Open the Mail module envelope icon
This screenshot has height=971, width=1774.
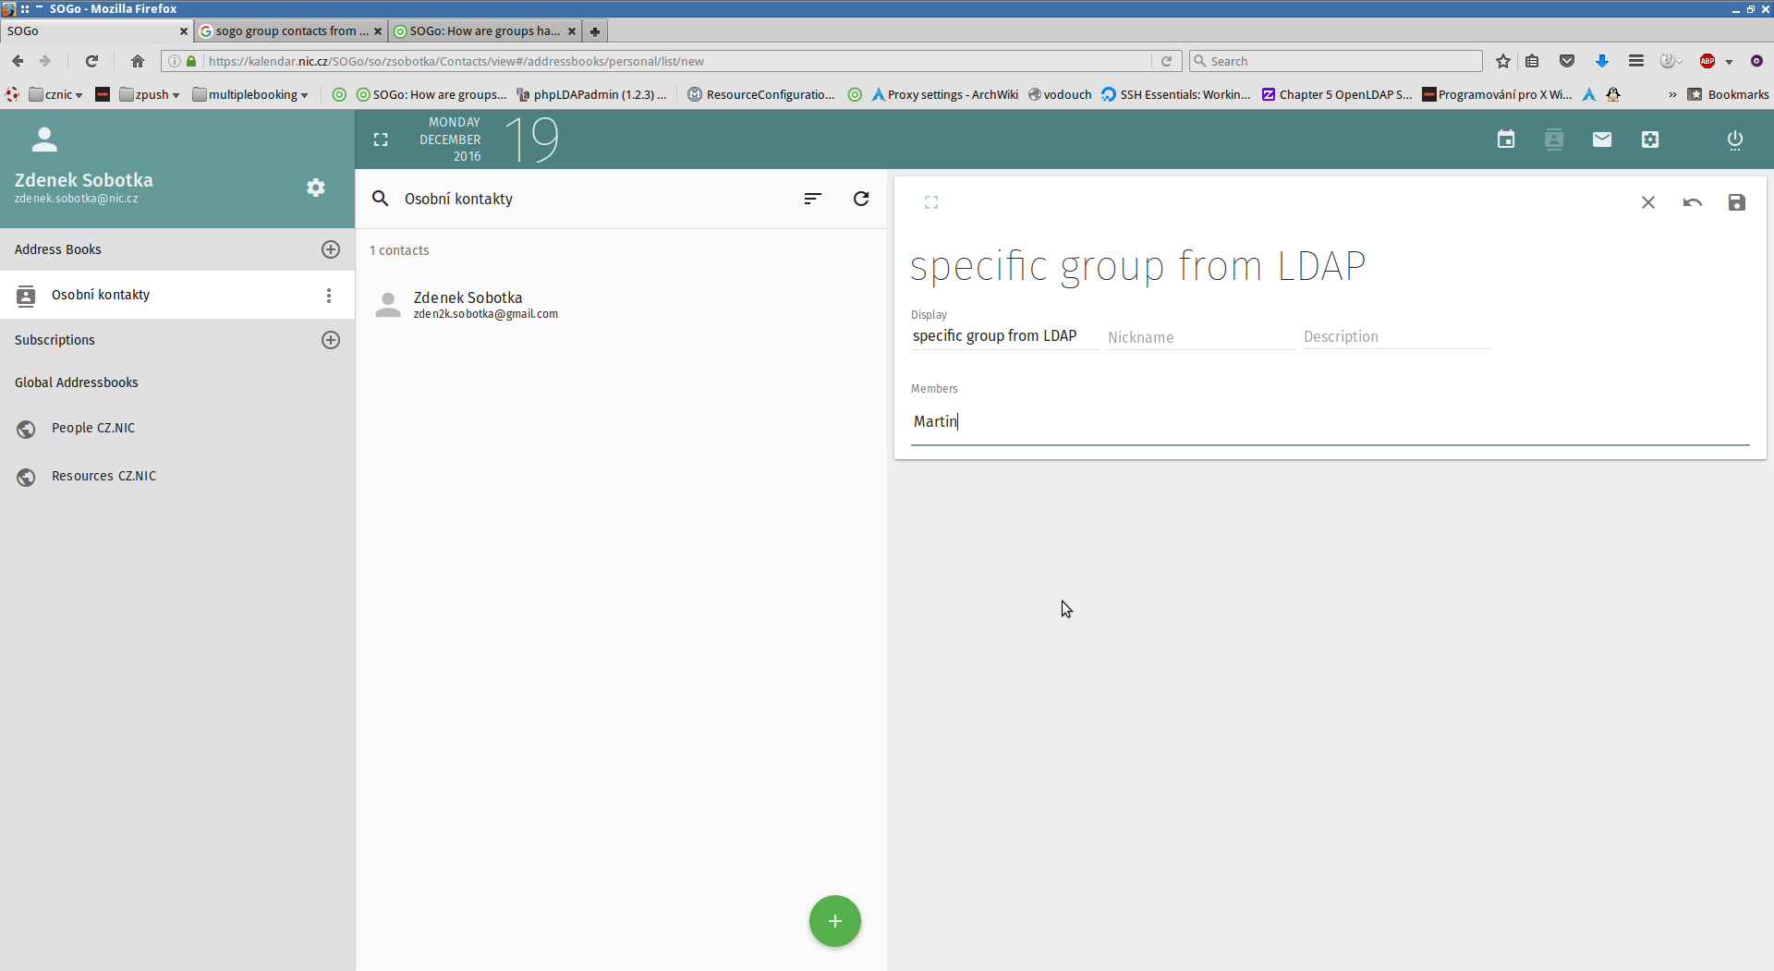coord(1602,140)
